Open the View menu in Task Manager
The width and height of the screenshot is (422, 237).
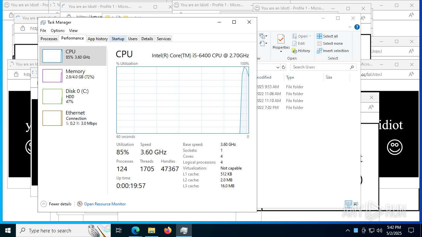73,30
